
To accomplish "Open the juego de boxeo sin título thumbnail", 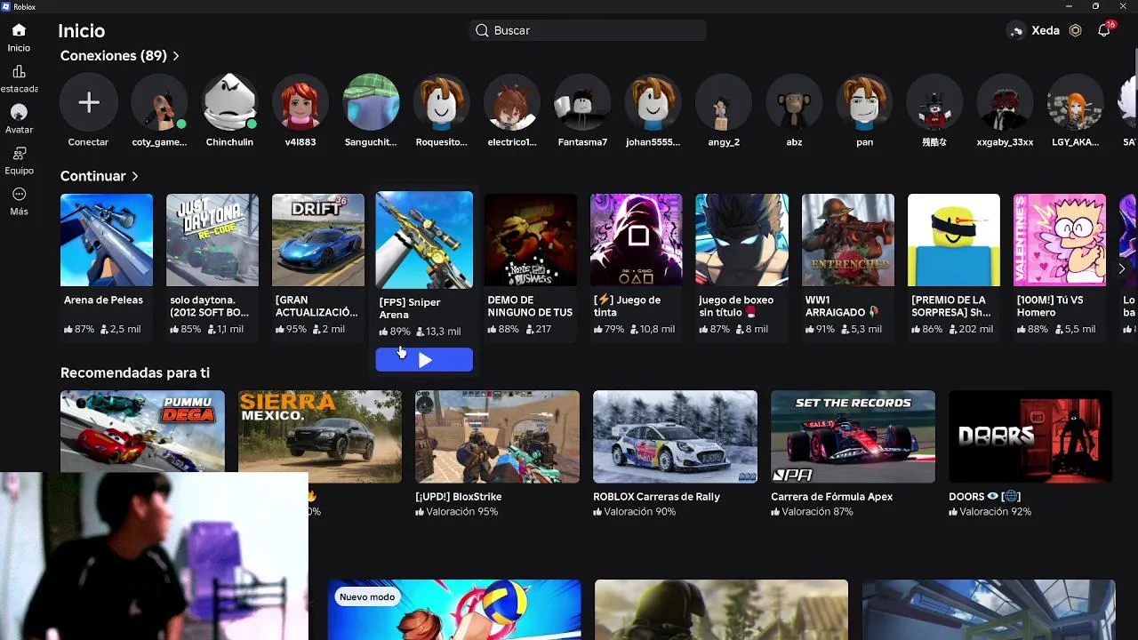I will click(741, 240).
